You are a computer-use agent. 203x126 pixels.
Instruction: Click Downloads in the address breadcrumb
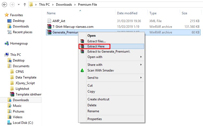pos(64,5)
